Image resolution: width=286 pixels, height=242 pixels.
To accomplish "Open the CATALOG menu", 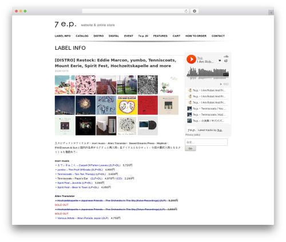I will pyautogui.click(x=82, y=36).
